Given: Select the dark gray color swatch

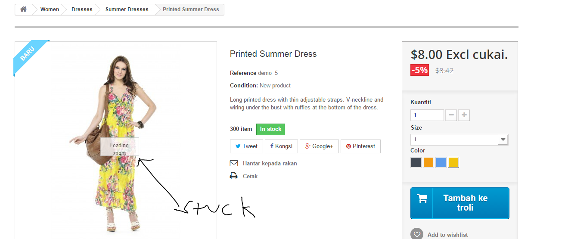Looking at the screenshot, I should (416, 162).
